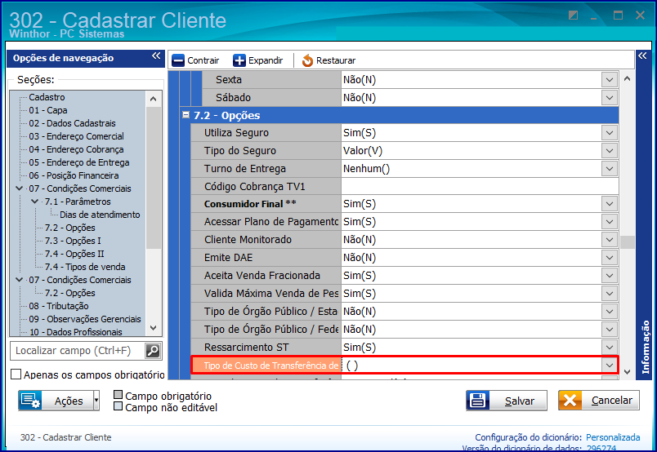This screenshot has height=452, width=657.
Task: Select 05 - Endereço de Entrega section
Action: [x=79, y=162]
